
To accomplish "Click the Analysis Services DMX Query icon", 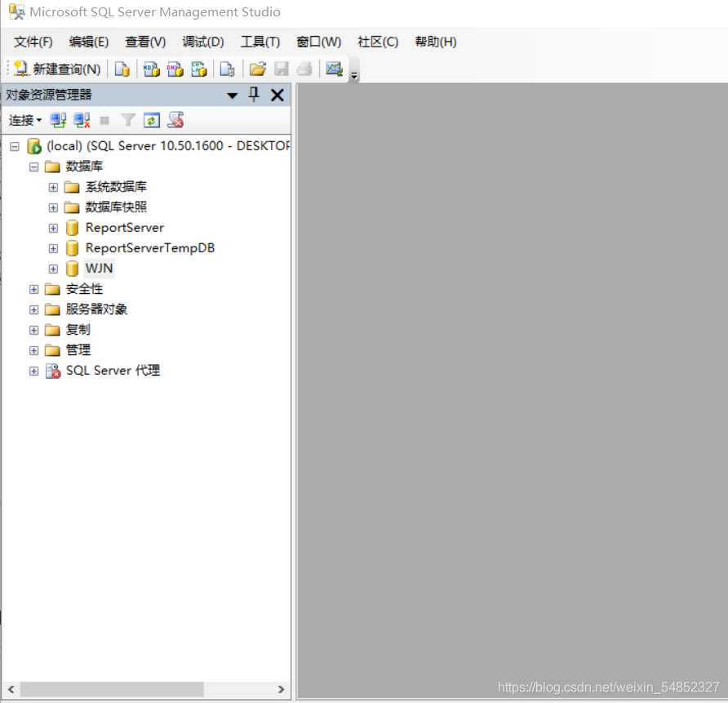I will 175,69.
